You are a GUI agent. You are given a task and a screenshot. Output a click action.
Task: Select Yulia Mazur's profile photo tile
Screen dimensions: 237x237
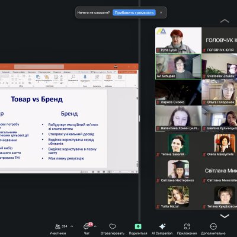tap(178, 197)
